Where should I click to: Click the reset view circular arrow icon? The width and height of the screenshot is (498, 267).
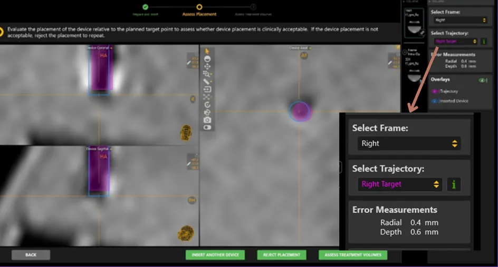[207, 104]
